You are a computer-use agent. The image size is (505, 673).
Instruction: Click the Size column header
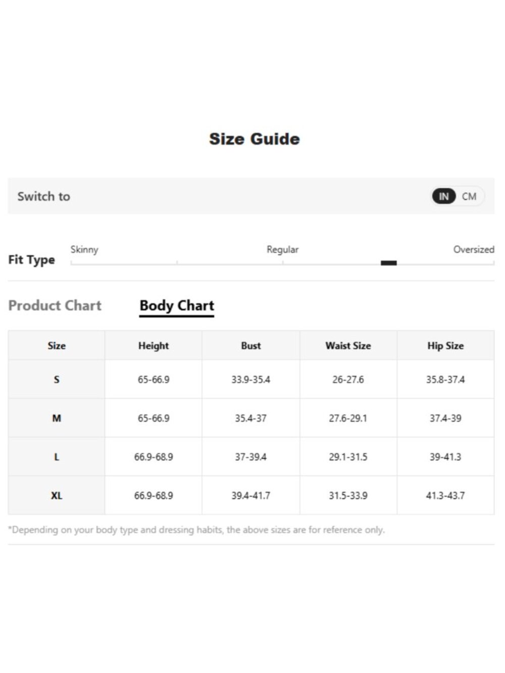tap(57, 346)
